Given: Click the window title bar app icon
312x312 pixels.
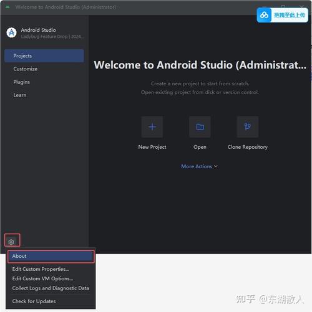Looking at the screenshot, I should (x=7, y=7).
